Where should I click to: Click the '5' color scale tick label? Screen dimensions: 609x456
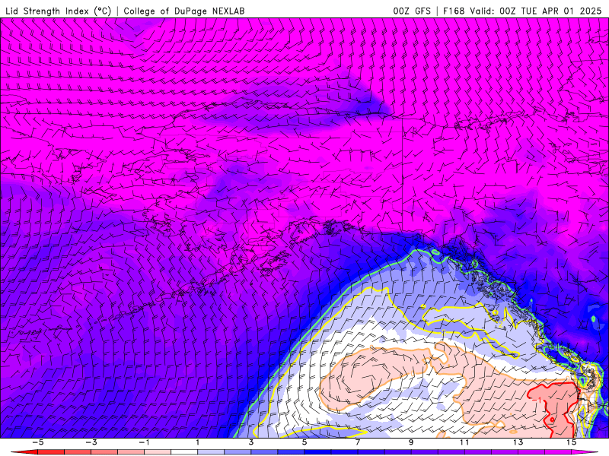[x=304, y=442]
